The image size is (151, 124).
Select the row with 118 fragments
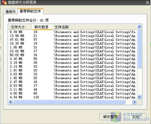[73, 97]
